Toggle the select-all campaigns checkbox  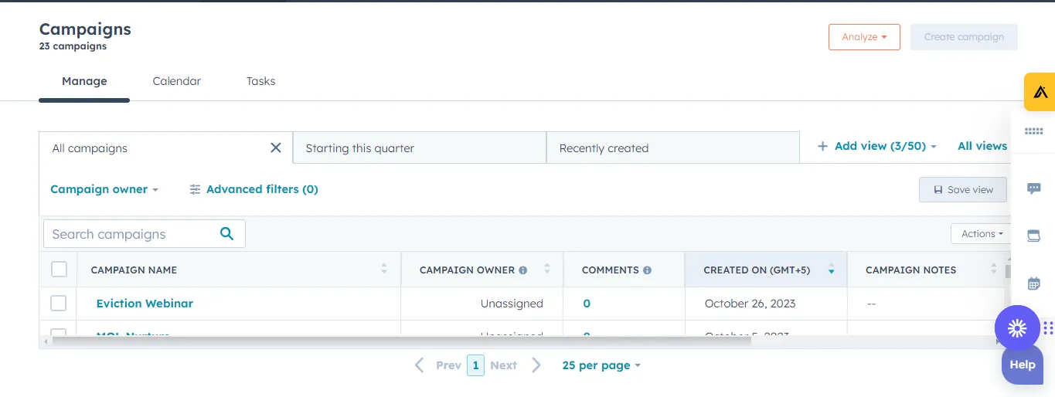tap(59, 270)
